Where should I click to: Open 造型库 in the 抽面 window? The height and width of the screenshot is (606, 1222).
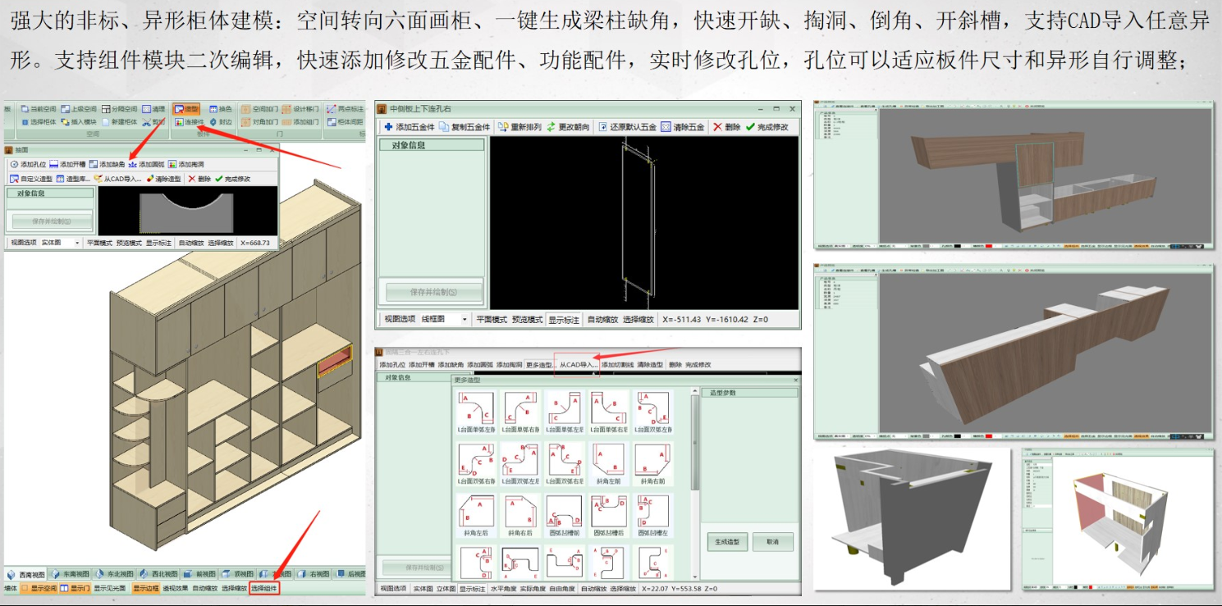[x=73, y=179]
